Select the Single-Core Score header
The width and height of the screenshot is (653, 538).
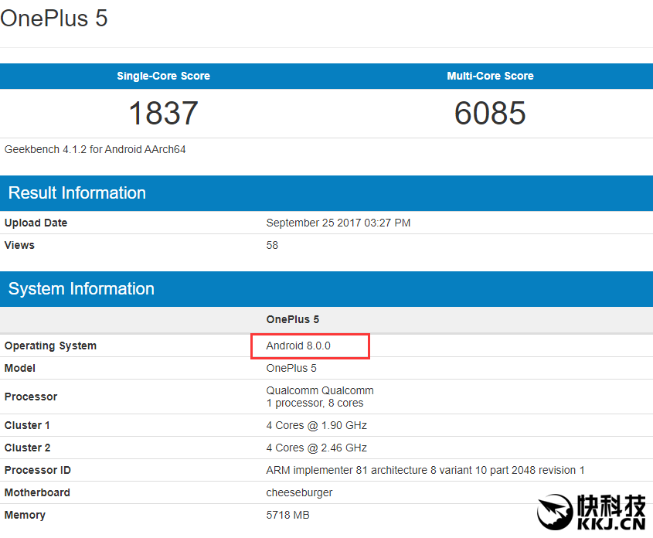(163, 76)
